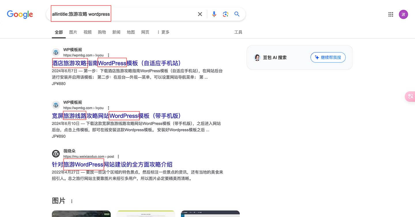Open options menu beside first wpmbg.com URL
Image resolution: width=415 pixels, height=217 pixels.
tap(108, 55)
